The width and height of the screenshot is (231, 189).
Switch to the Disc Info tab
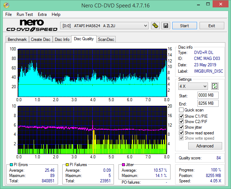coord(62,39)
